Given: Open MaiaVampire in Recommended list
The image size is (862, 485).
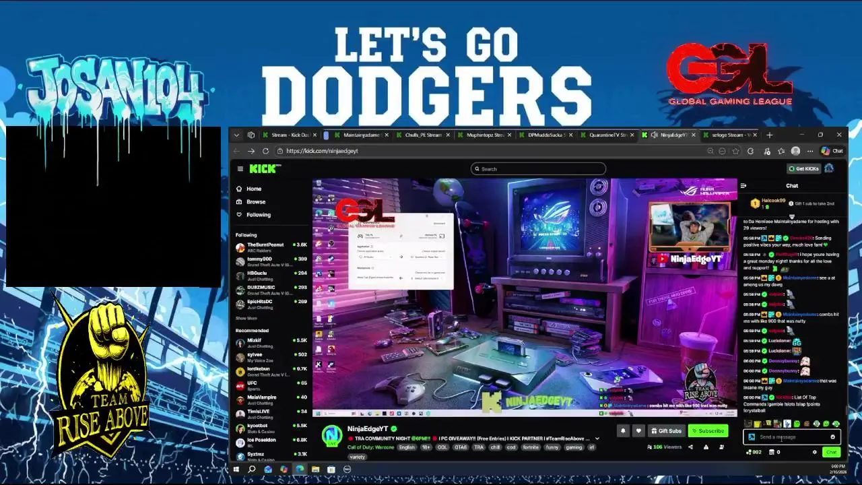Looking at the screenshot, I should (271, 399).
